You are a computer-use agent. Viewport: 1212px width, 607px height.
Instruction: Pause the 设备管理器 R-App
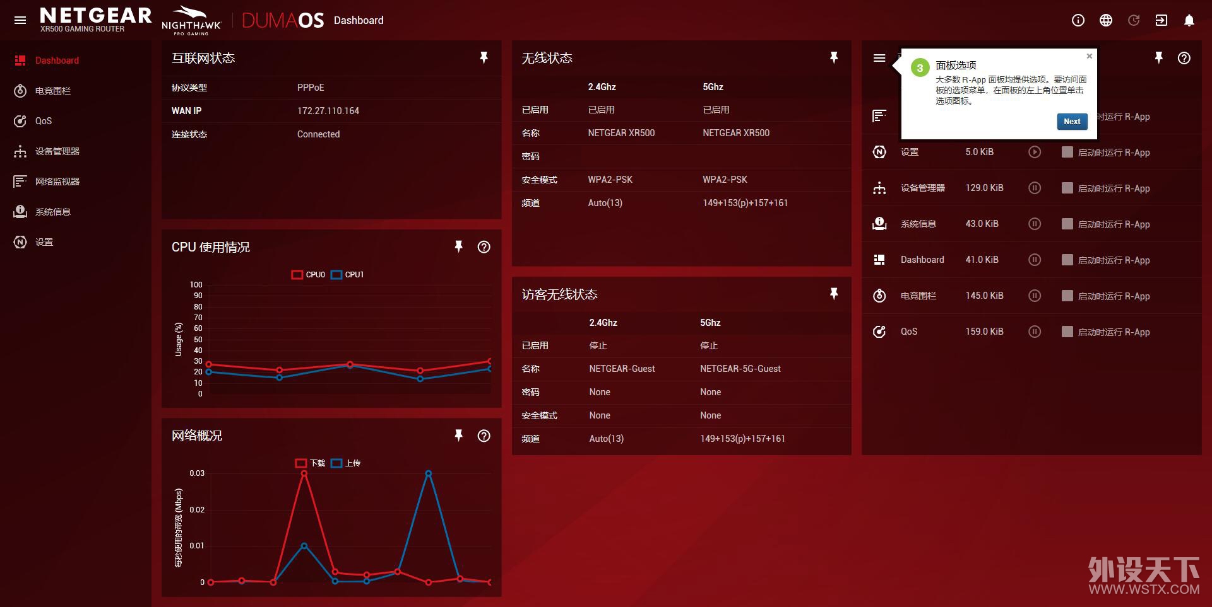tap(1035, 188)
